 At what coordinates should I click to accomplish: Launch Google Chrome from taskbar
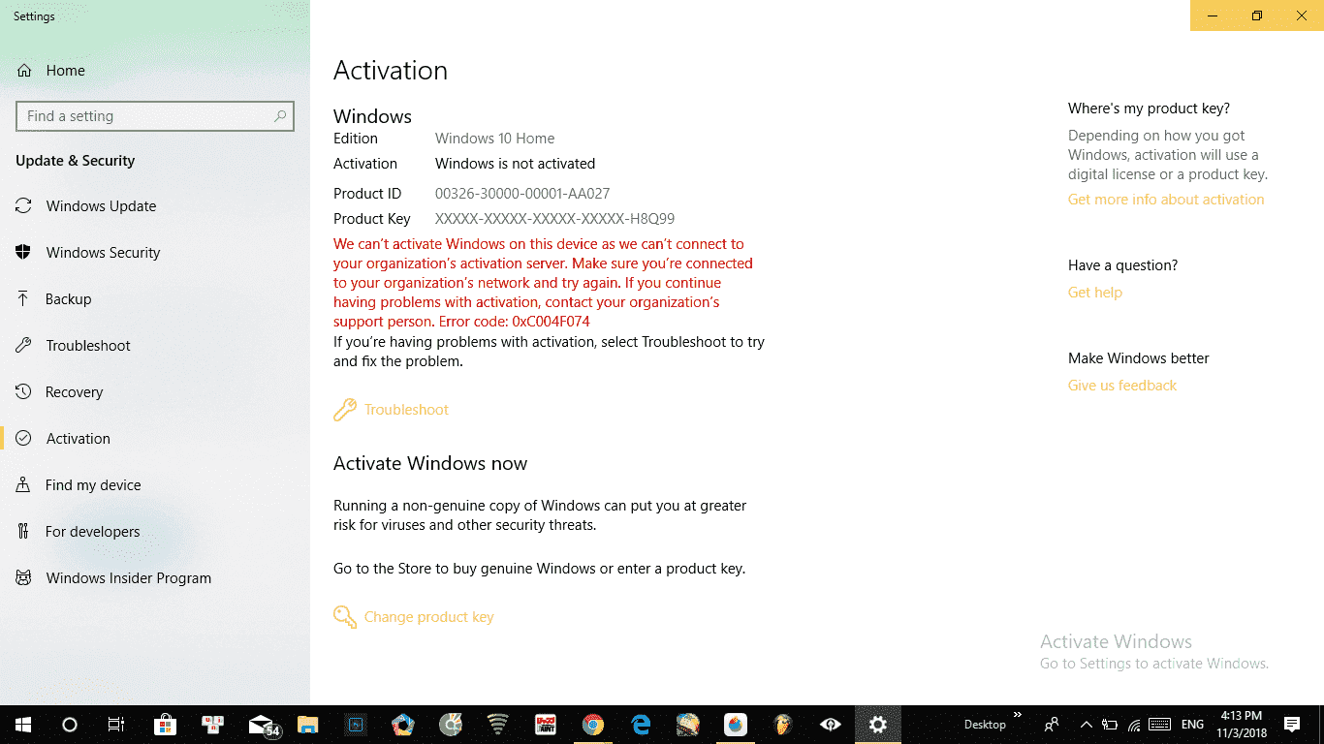tap(593, 725)
